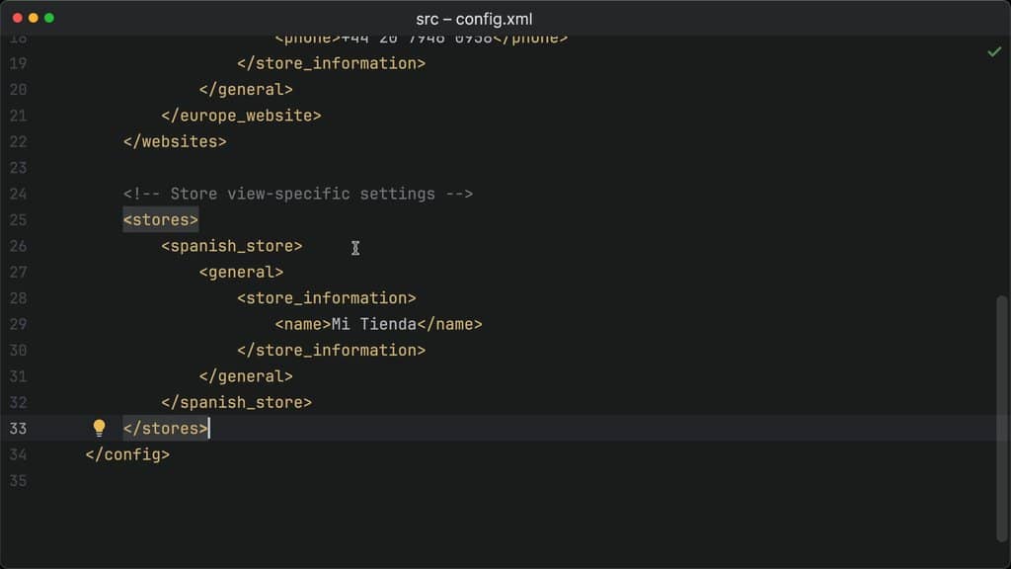Click </store_information> on line 30
The width and height of the screenshot is (1011, 569).
332,351
